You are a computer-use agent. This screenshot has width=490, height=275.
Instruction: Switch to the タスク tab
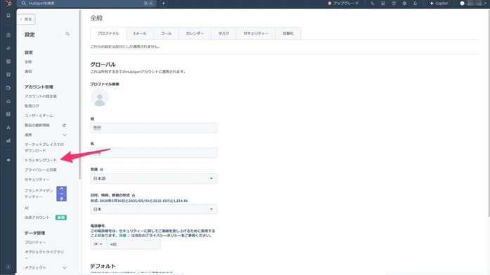224,34
